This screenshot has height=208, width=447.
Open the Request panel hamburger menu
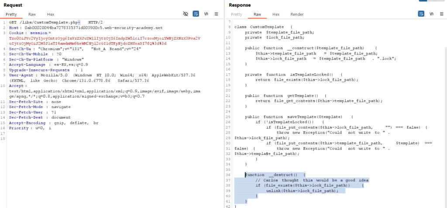pos(217,14)
